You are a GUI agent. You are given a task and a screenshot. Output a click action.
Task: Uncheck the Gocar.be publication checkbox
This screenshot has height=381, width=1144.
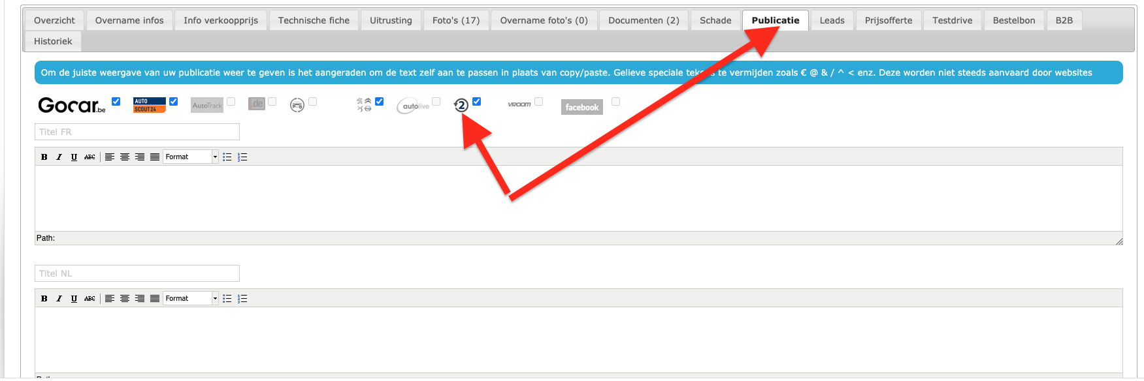click(116, 101)
